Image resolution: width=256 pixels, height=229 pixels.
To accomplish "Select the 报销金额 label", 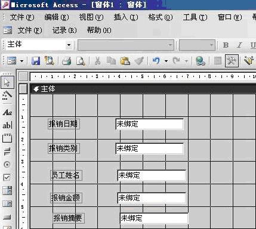I will (66, 198).
